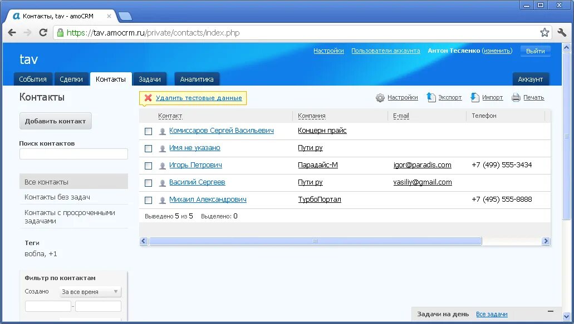Viewport: 574px width, 324px height.
Task: Select the Контакты tab
Action: coord(111,79)
